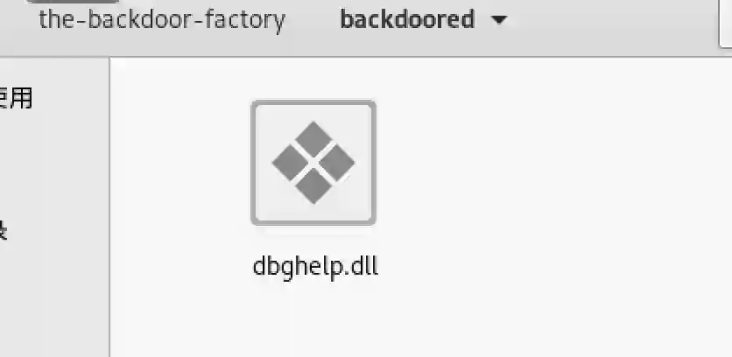Go up to parent folder the-backdoor-factory

162,20
